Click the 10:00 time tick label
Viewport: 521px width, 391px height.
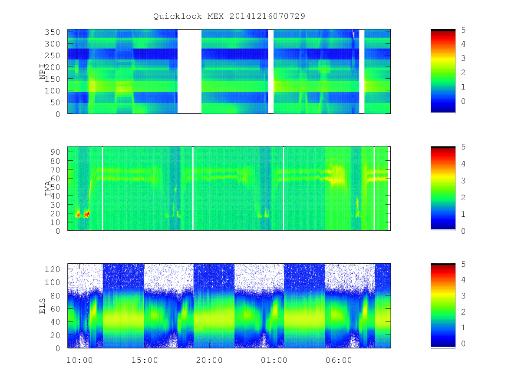click(79, 360)
